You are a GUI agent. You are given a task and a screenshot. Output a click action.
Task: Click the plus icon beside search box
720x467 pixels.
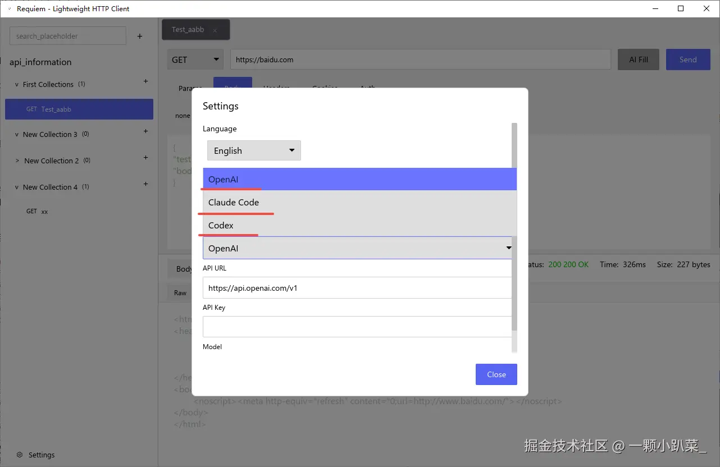(x=140, y=36)
